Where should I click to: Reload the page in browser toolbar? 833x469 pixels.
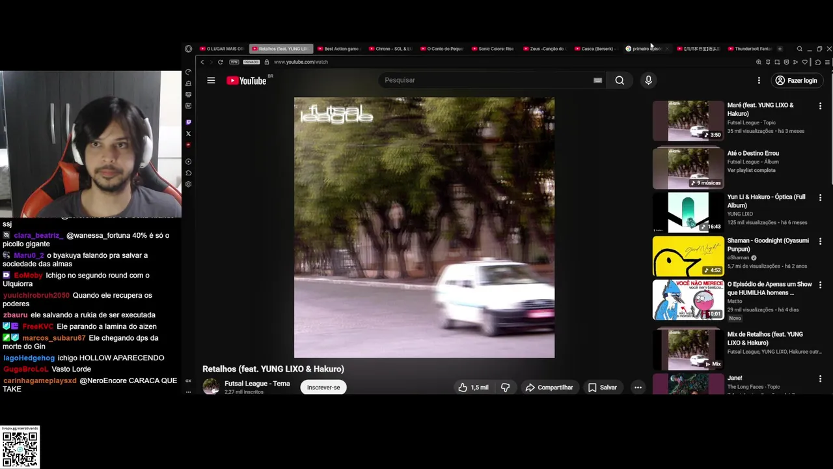[x=221, y=62]
